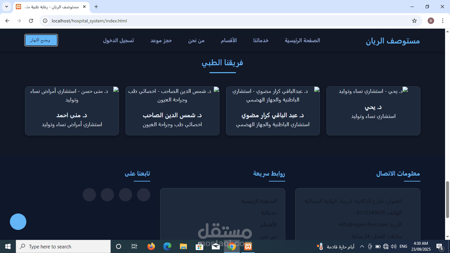Click doctor name د. منى احمد
450x253 pixels.
(x=72, y=115)
